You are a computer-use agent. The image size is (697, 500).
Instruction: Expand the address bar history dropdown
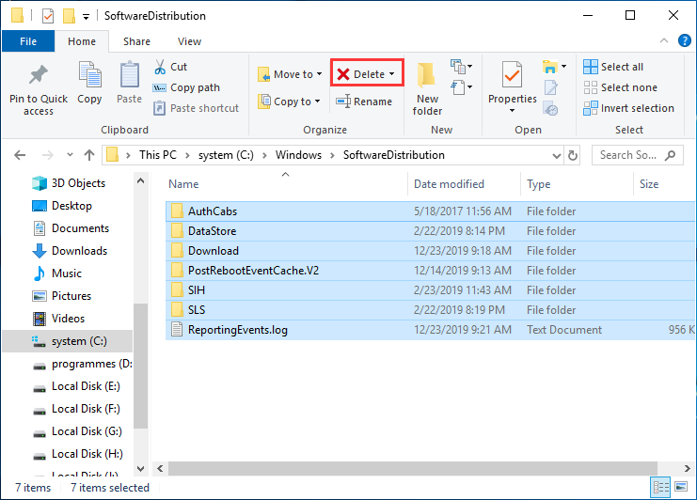pyautogui.click(x=556, y=155)
